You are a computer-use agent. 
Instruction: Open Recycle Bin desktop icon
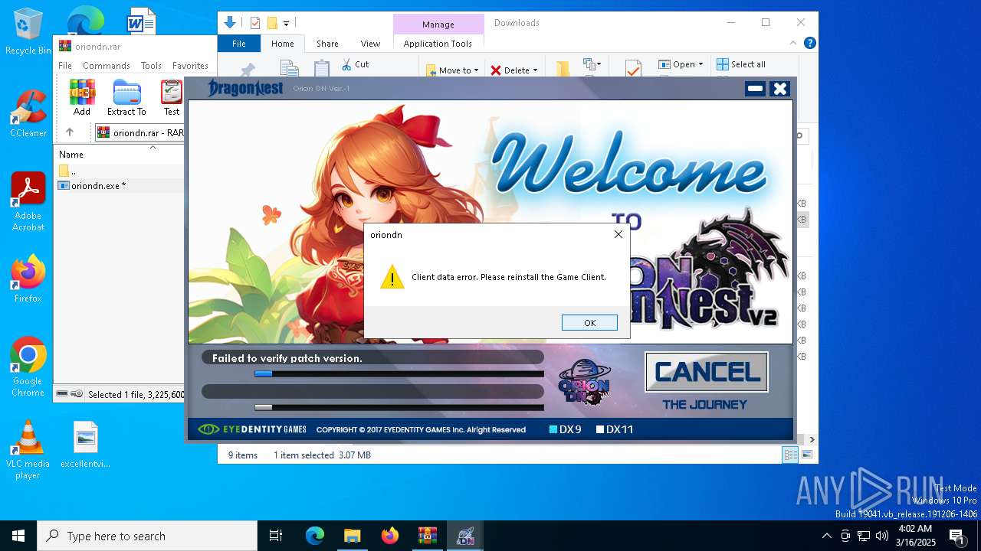coord(28,32)
